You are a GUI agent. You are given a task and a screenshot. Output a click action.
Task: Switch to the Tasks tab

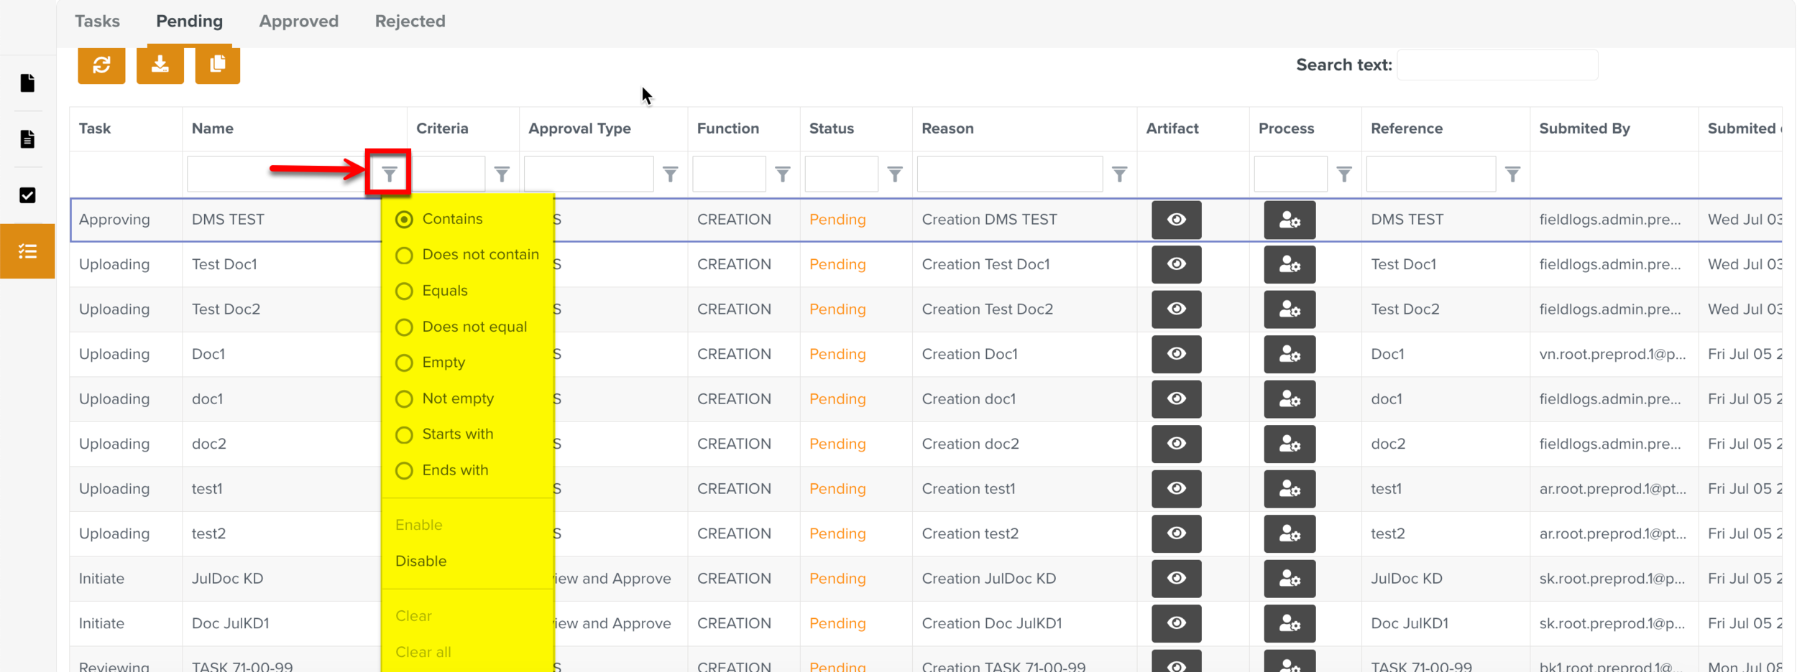click(97, 21)
